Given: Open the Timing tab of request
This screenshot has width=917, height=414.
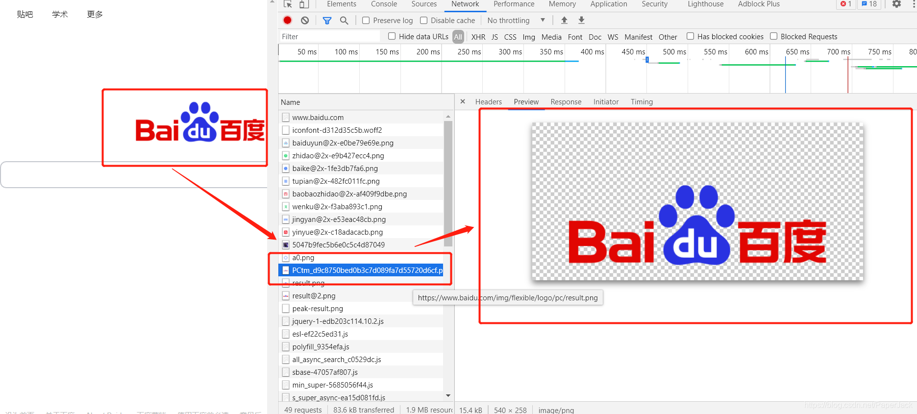Looking at the screenshot, I should tap(642, 101).
